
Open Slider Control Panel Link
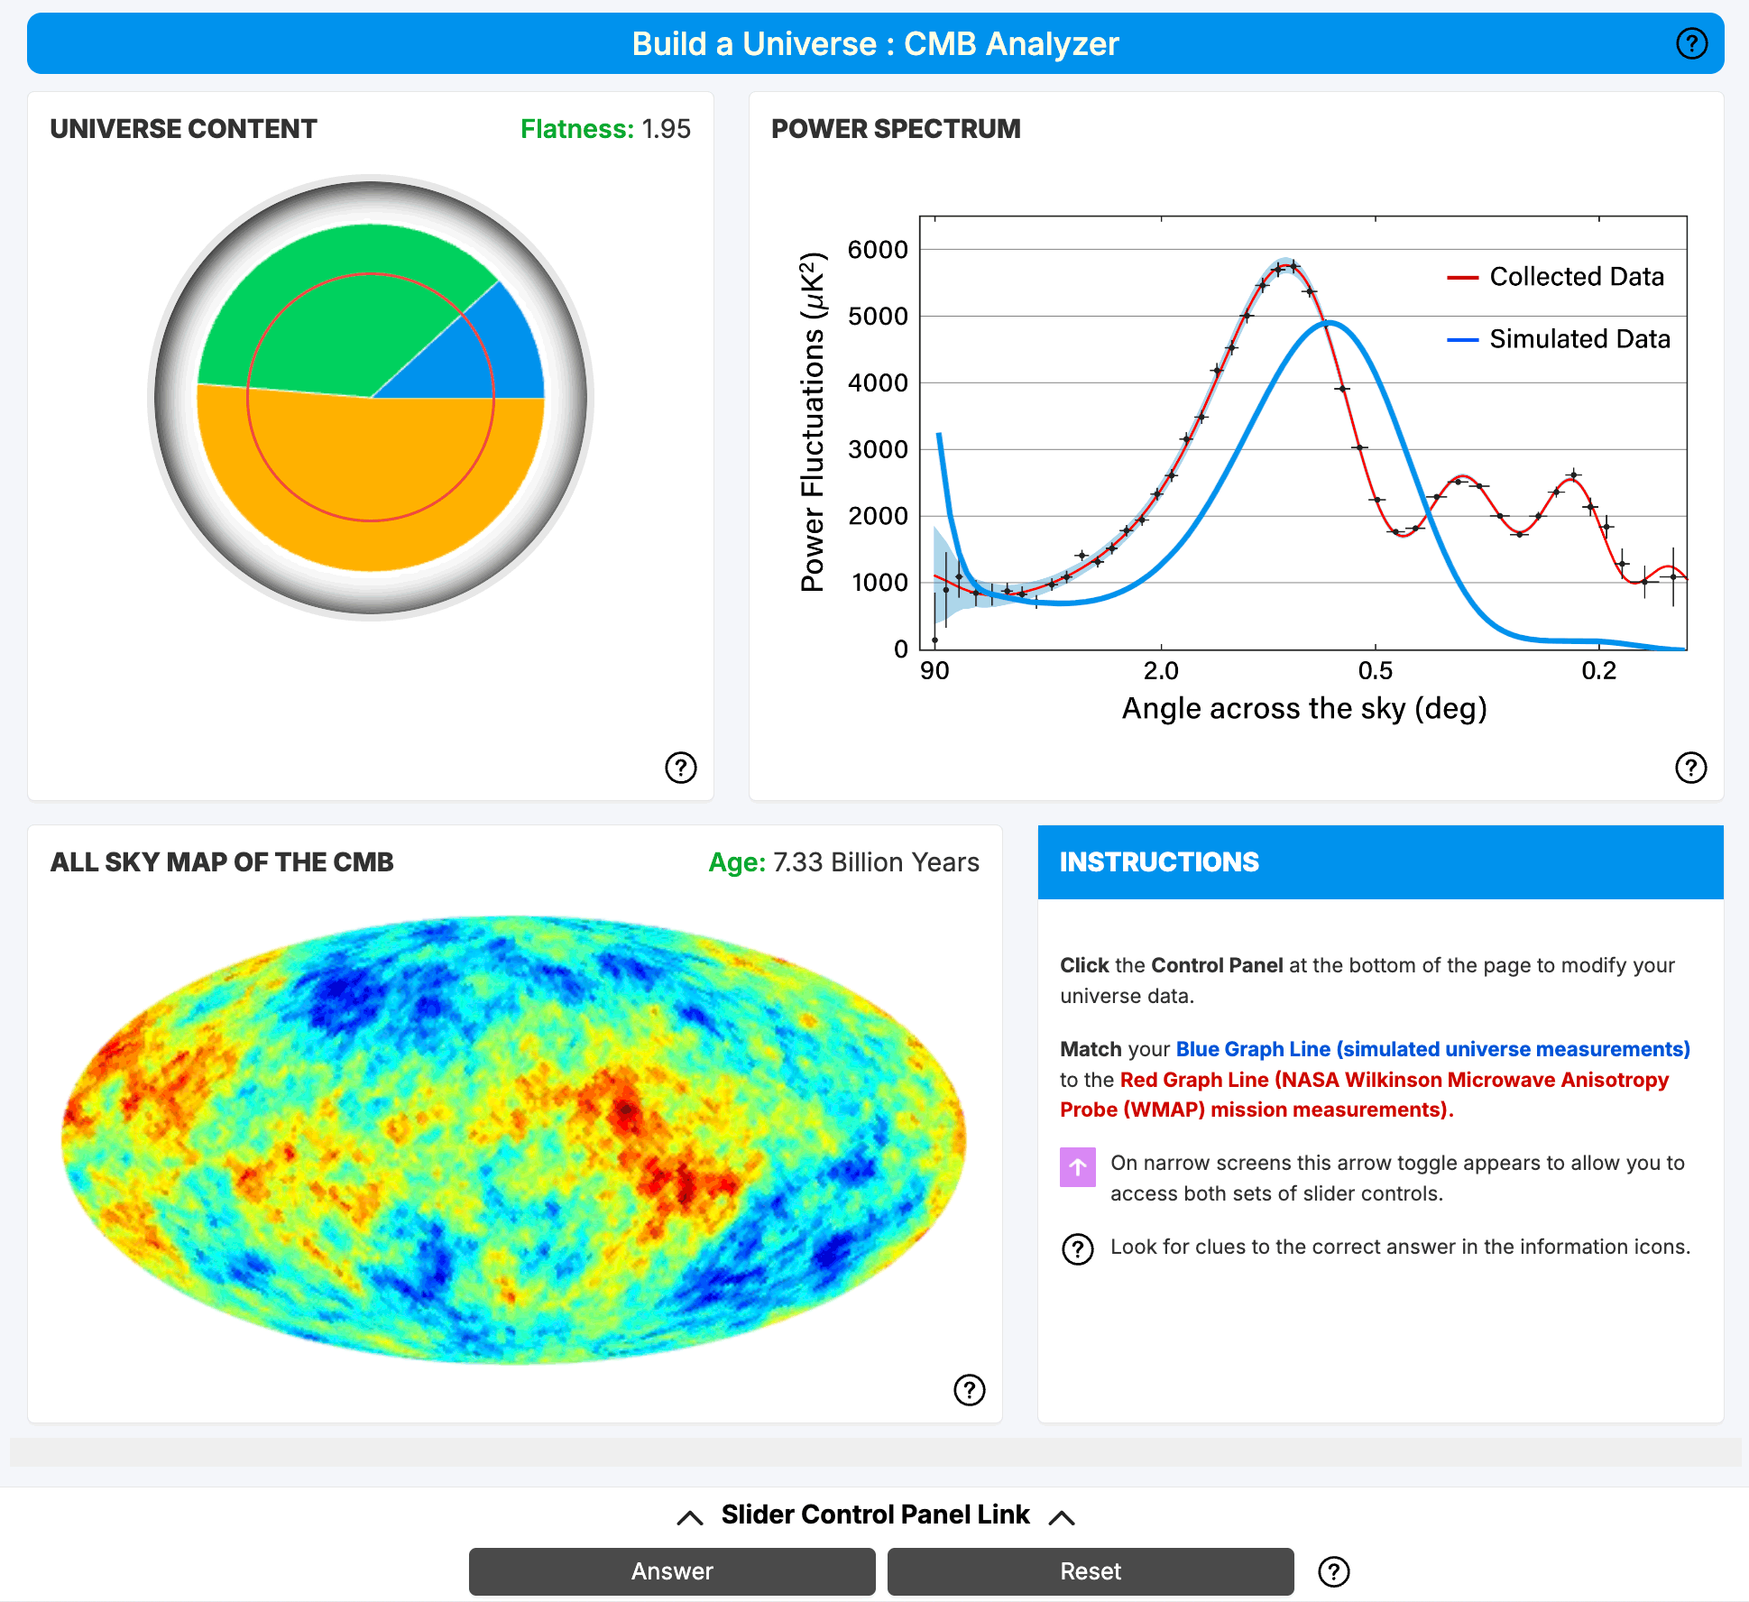coord(875,1515)
